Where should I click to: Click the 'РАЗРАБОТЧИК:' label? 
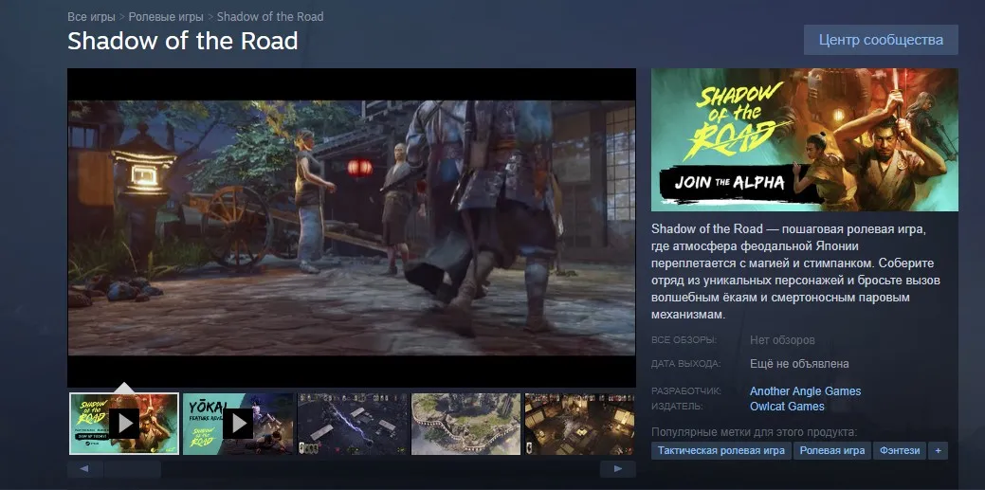click(686, 390)
